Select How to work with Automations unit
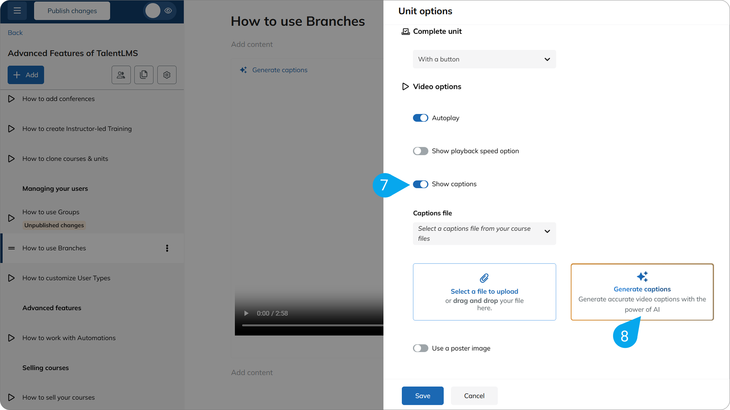This screenshot has width=730, height=410. (69, 338)
